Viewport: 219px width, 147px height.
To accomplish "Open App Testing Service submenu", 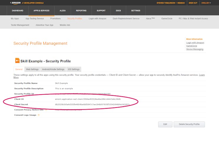I will pos(35,19).
